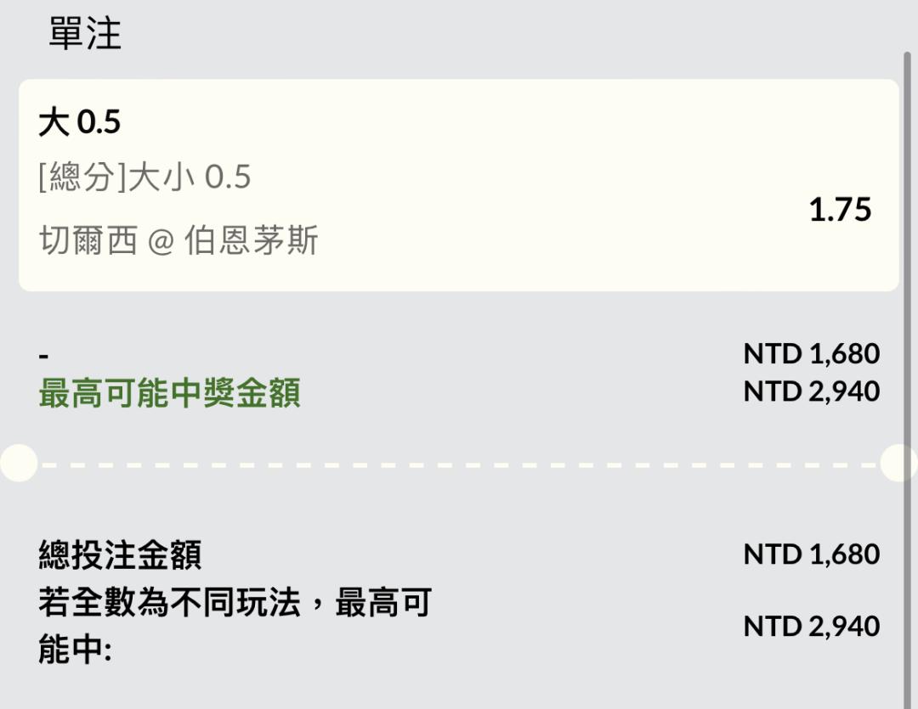Click the vertical scrollbar on the right edge
The width and height of the screenshot is (918, 709).
tap(907, 380)
